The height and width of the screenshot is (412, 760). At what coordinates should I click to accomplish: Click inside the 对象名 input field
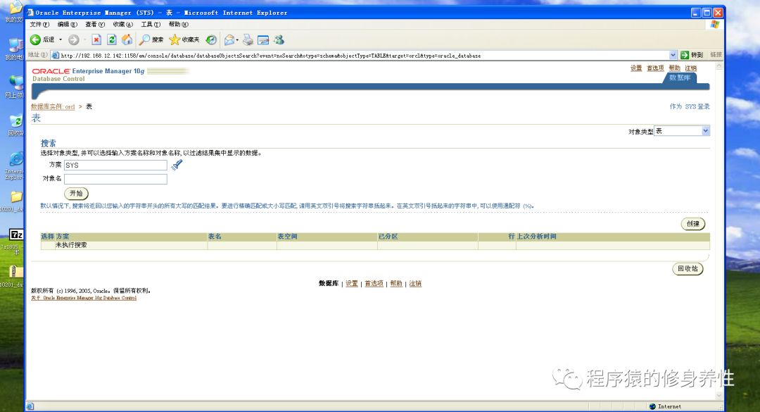115,179
